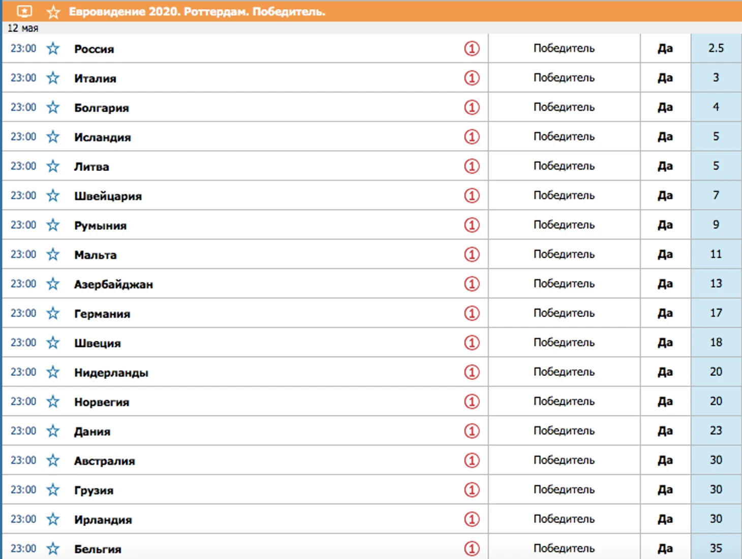Open the Нидерланды event name

[x=111, y=373]
